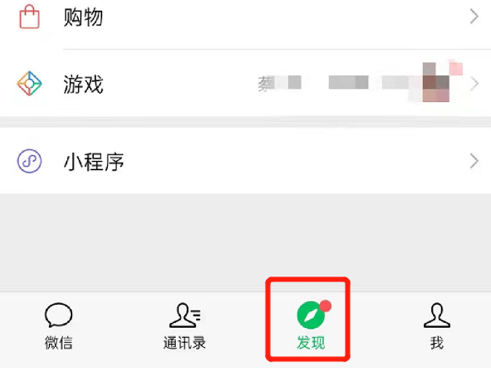Tap the 通讯录 contacts person icon
491x368 pixels.
[185, 315]
